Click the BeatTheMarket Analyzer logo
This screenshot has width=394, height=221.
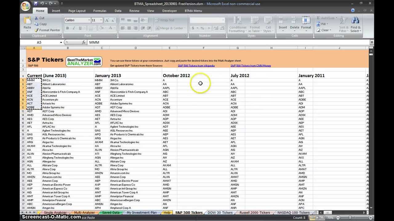click(84, 61)
